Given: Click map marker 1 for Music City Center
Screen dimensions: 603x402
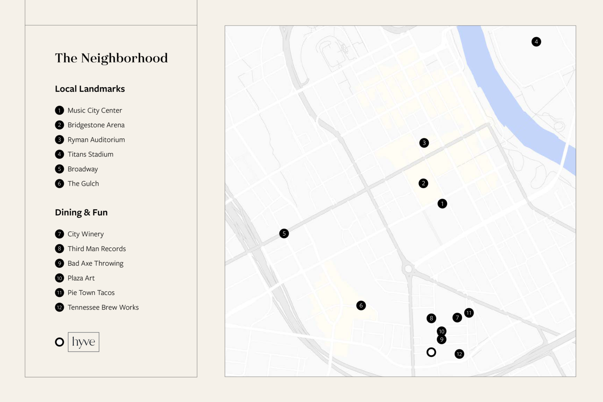Looking at the screenshot, I should tap(442, 204).
